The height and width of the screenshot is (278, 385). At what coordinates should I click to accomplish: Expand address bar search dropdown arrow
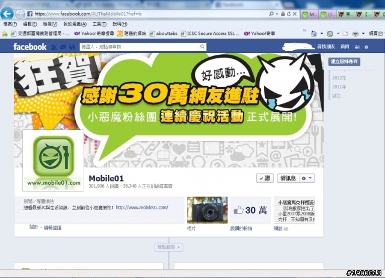click(277, 14)
